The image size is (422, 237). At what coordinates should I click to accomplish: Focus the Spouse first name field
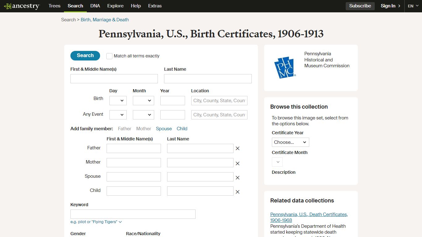(134, 177)
